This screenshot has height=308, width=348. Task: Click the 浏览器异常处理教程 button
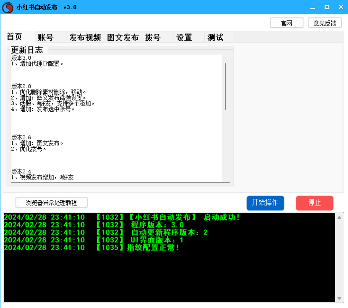tap(51, 203)
